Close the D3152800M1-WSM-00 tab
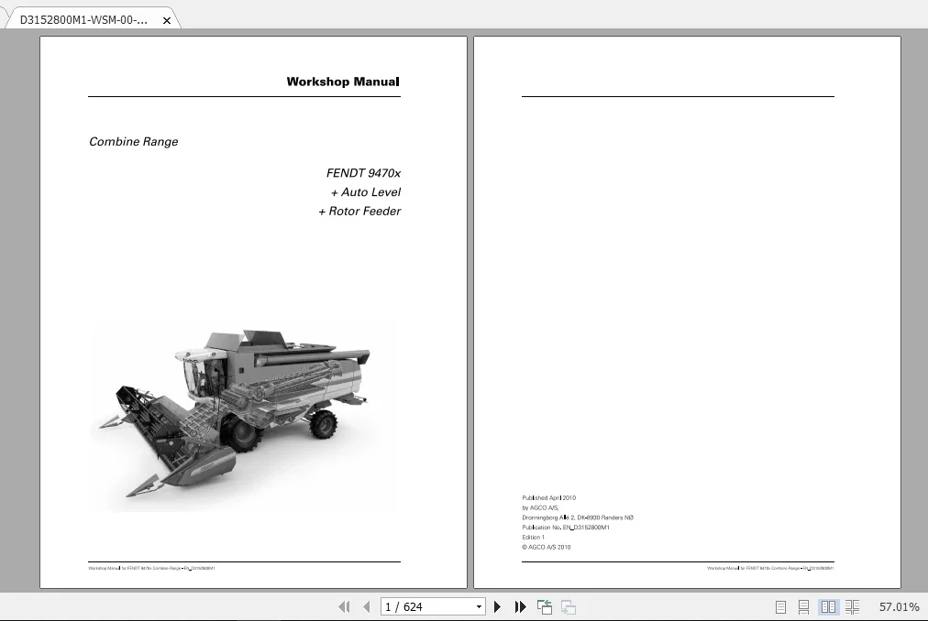The width and height of the screenshot is (928, 621). point(167,21)
